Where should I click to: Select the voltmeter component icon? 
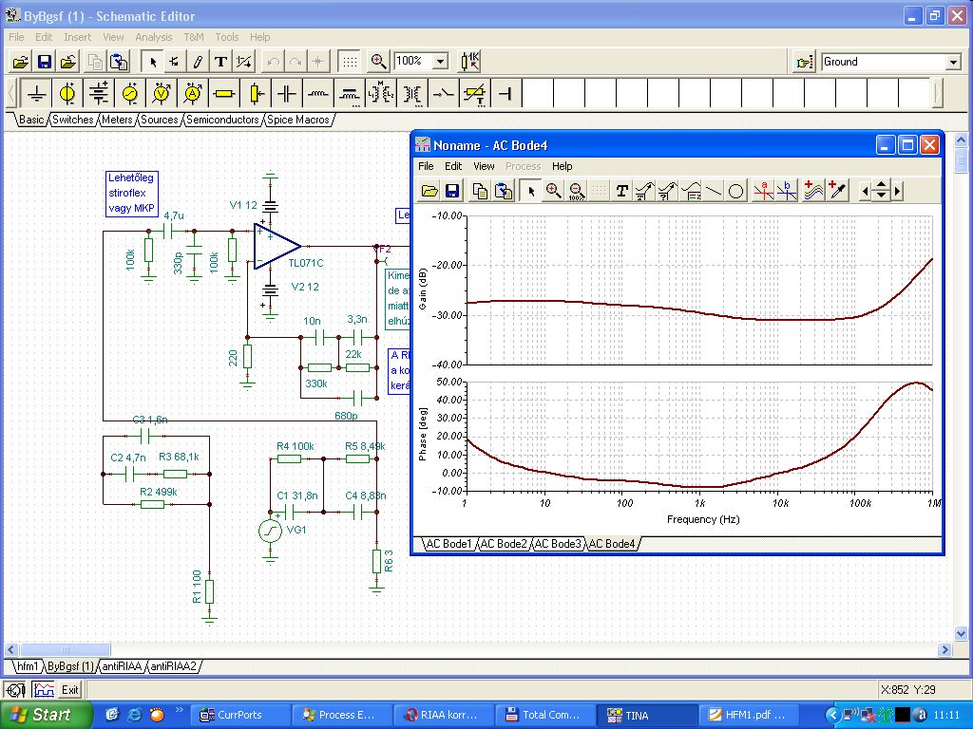pos(162,93)
